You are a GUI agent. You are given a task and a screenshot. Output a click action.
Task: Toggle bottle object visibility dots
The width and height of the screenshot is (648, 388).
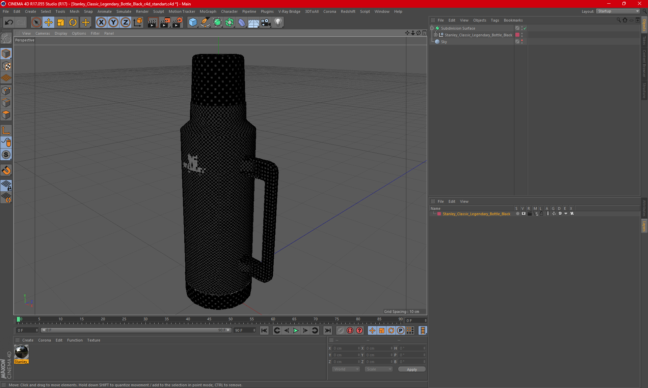(x=522, y=35)
